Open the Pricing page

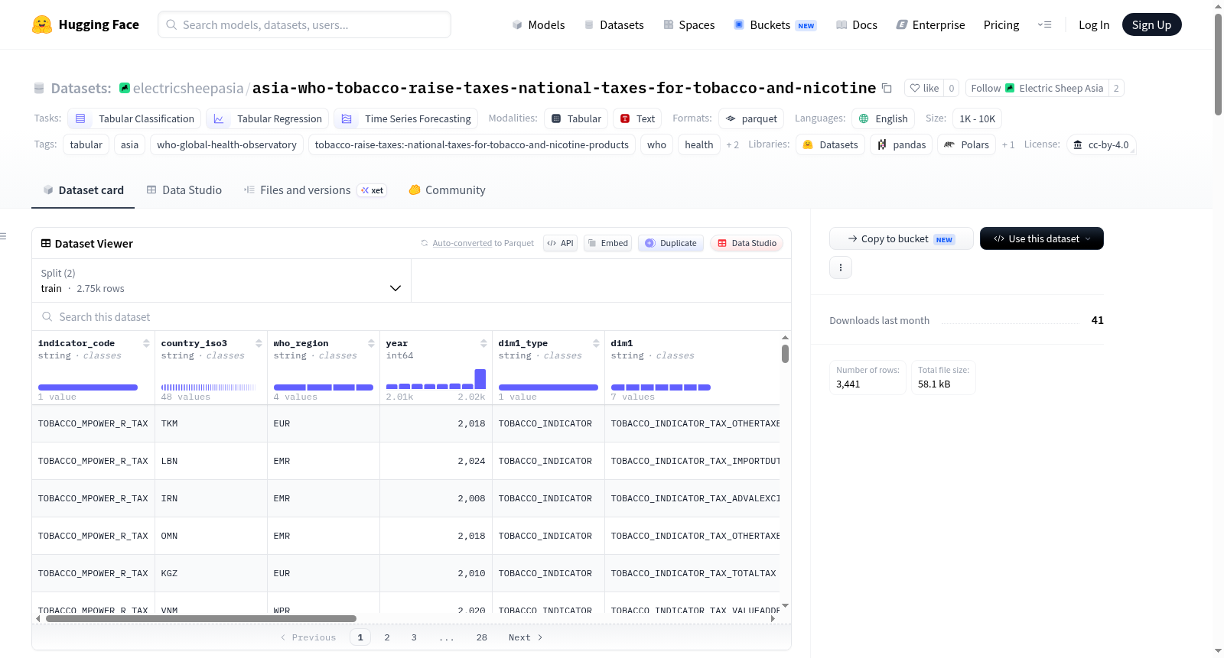click(1001, 24)
